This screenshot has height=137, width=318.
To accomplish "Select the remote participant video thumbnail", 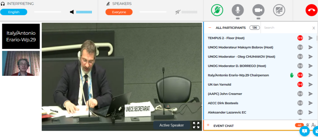I will click(21, 63).
